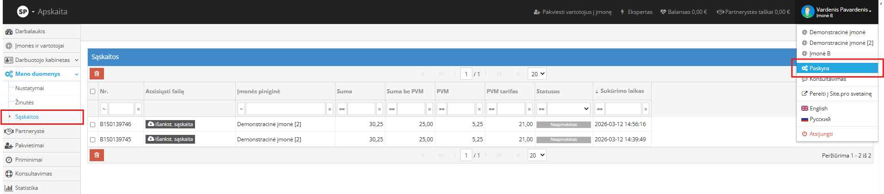Download Išankst. sąskaita for B1S0139746
The height and width of the screenshot is (194, 884).
point(170,124)
